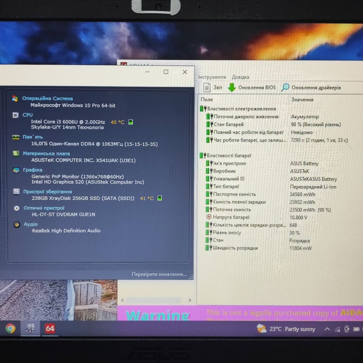Click the SSD temperature indicator icon
The height and width of the screenshot is (363, 363).
[x=159, y=198]
